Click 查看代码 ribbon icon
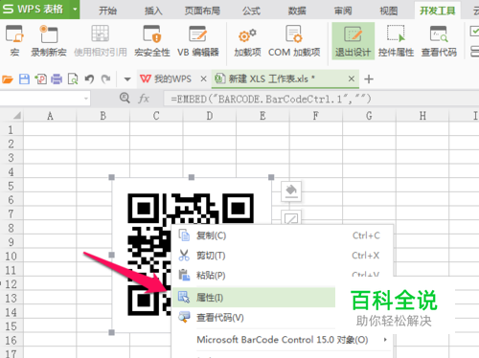 pos(439,41)
